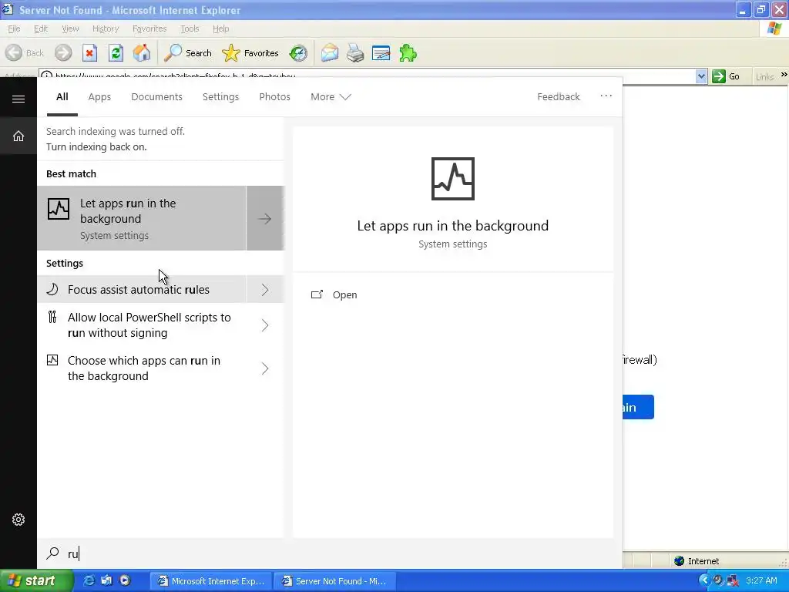The width and height of the screenshot is (789, 592).
Task: Click the Home toolbar icon
Action: click(142, 53)
